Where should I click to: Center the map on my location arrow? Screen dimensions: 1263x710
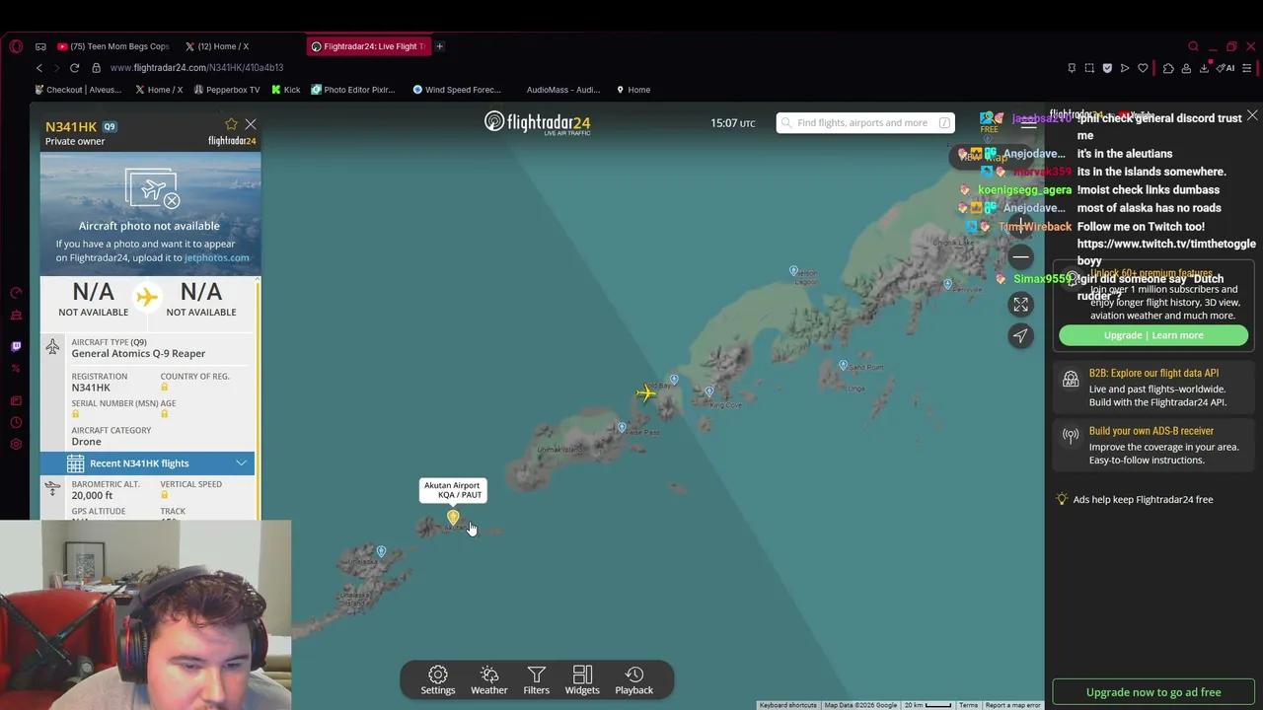click(x=1020, y=336)
